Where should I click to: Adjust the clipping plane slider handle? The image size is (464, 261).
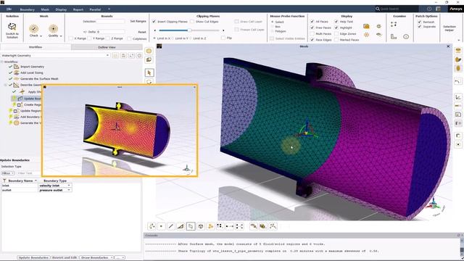tap(189, 30)
